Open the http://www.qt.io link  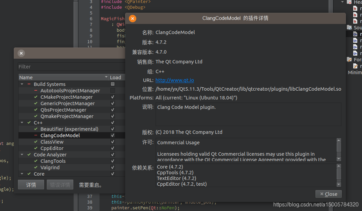(174, 80)
